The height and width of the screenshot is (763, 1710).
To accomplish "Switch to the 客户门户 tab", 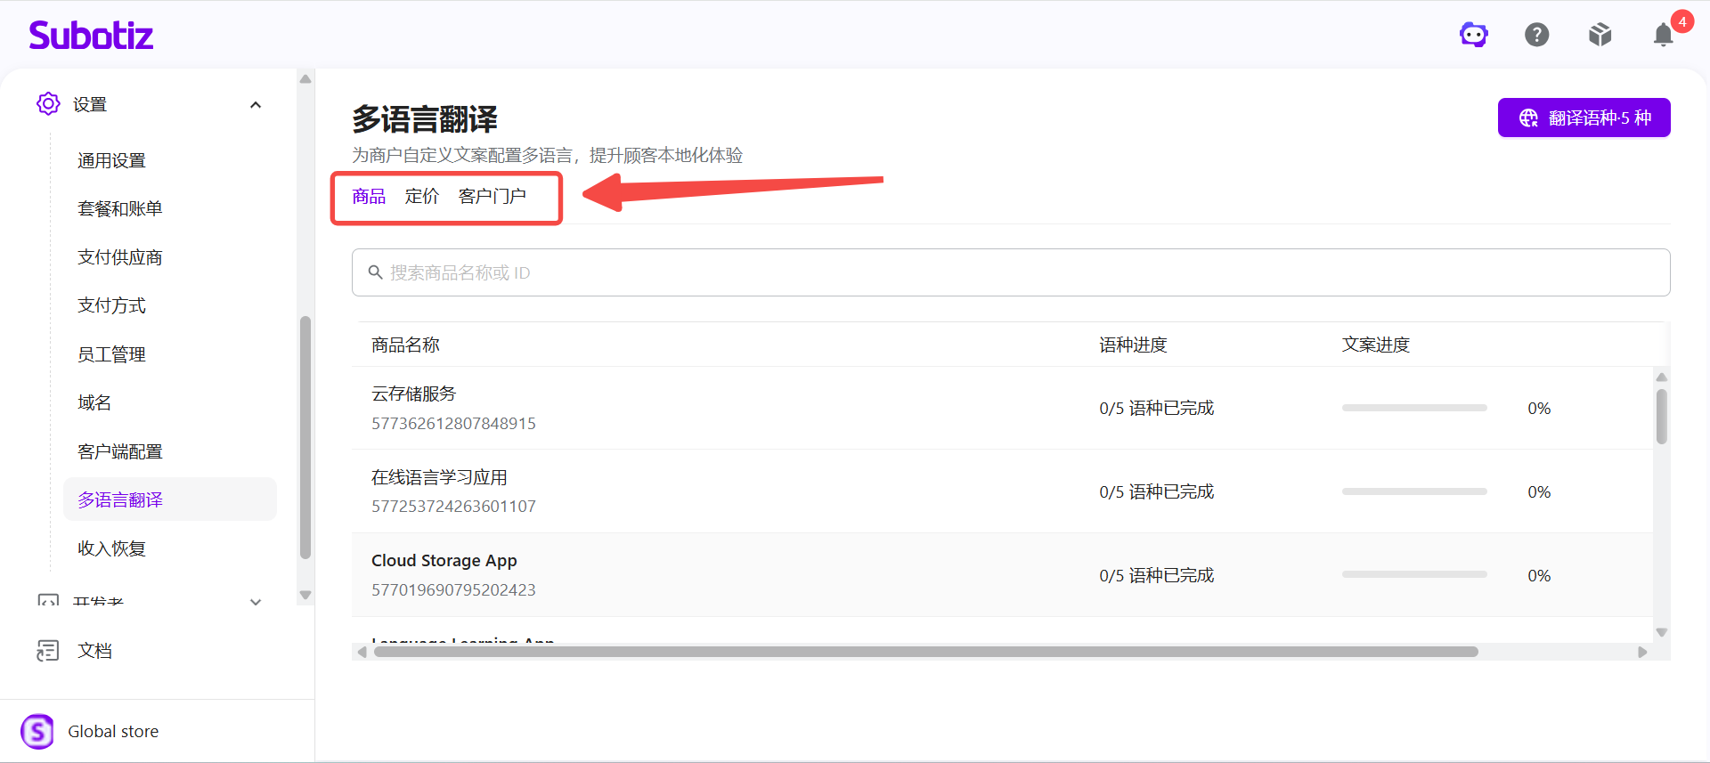I will pos(493,196).
